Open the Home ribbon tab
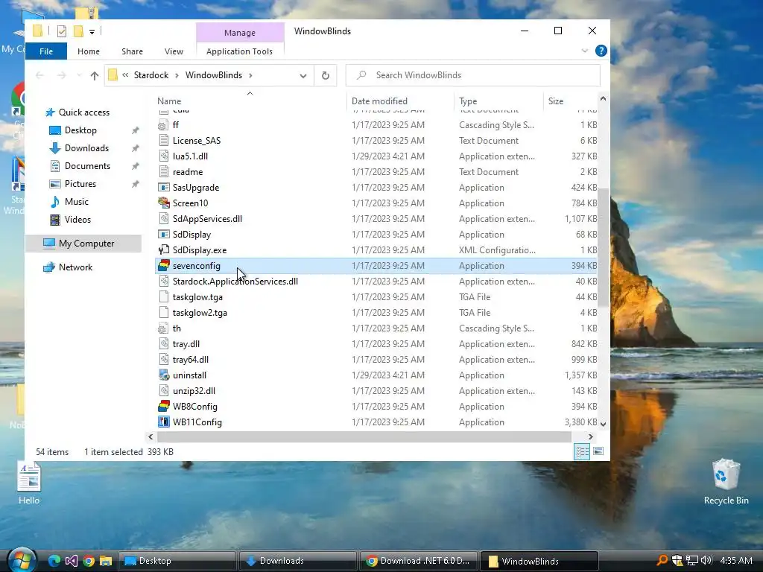The height and width of the screenshot is (572, 763). (89, 51)
